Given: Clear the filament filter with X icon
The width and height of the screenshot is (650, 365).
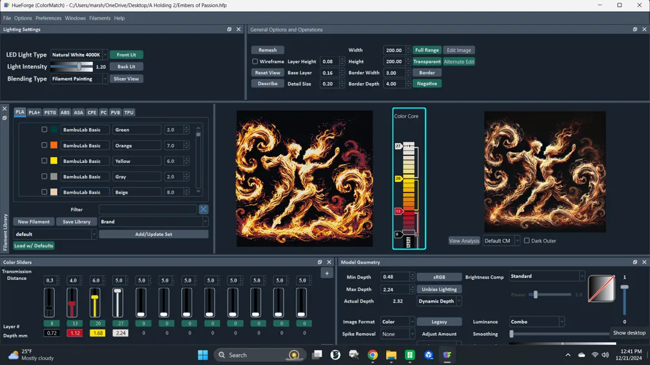Looking at the screenshot, I should click(203, 210).
